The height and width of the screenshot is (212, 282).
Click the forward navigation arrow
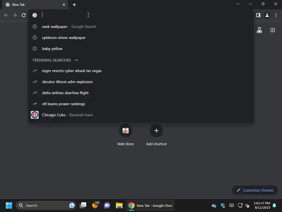[15, 15]
